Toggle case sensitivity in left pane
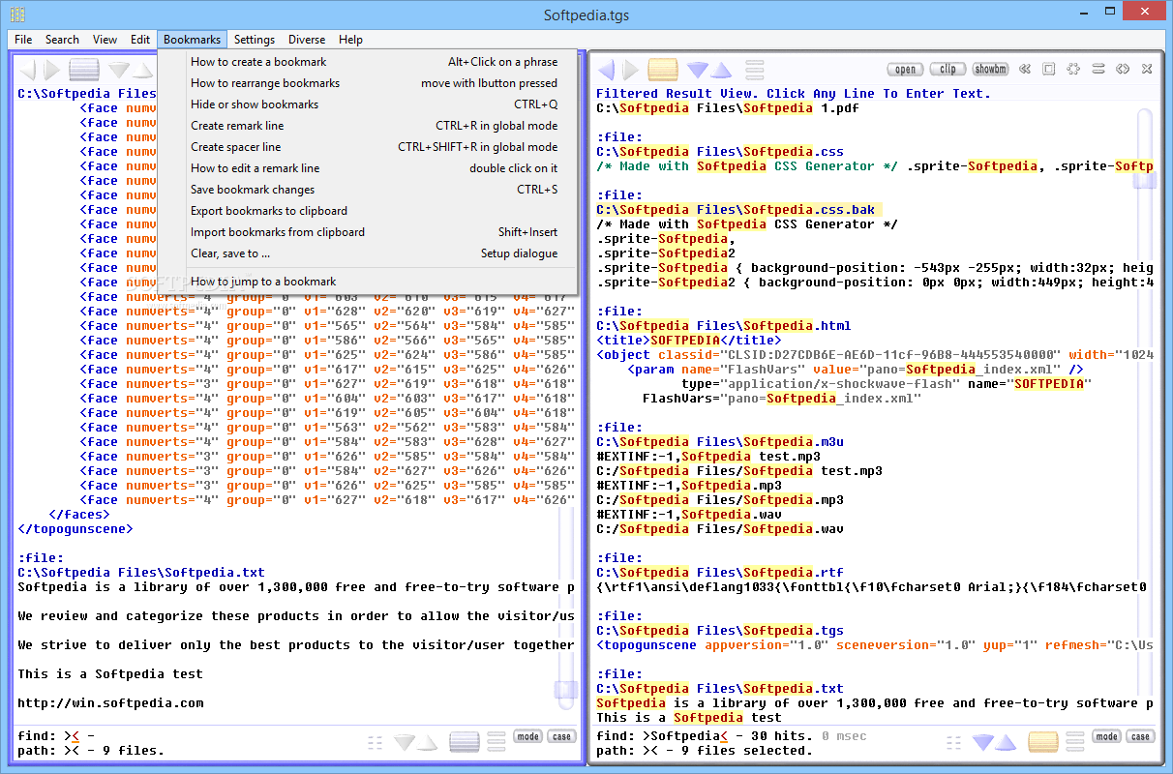 [x=561, y=736]
